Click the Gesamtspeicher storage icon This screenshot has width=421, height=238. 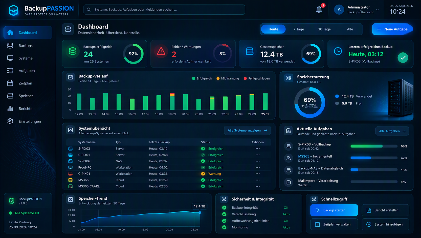click(250, 51)
